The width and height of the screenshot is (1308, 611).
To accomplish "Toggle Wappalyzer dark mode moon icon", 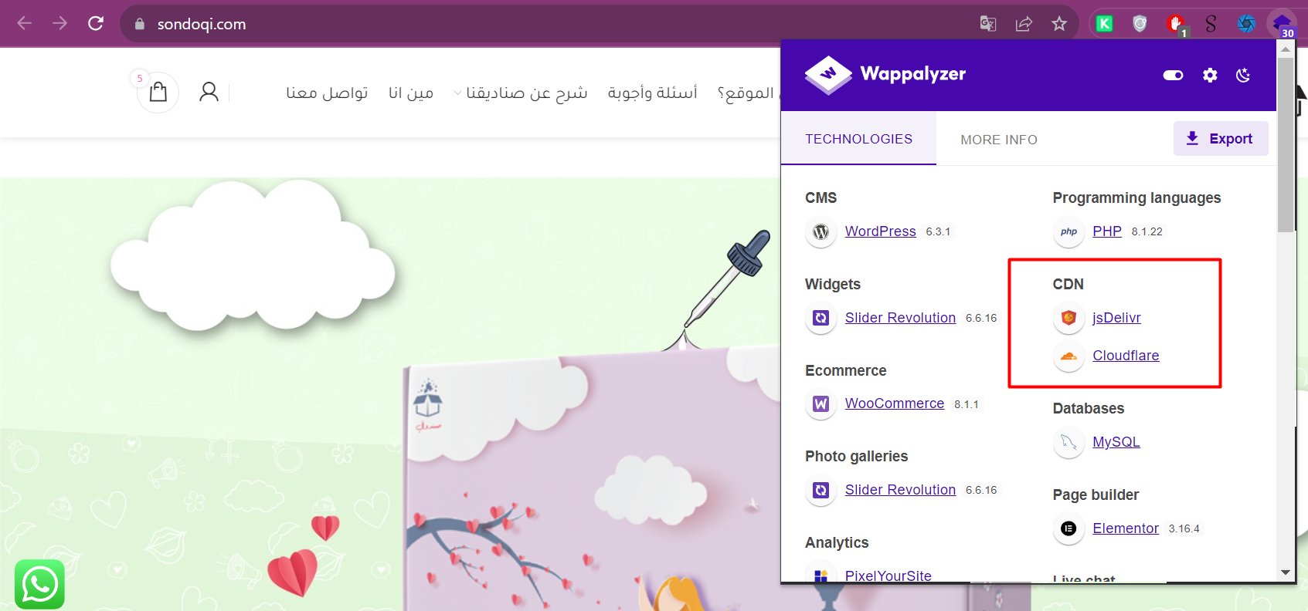I will click(x=1243, y=75).
